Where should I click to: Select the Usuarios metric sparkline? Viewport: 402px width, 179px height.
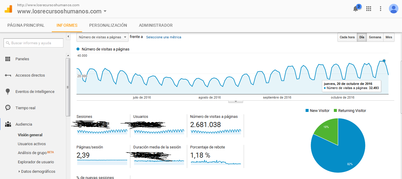click(x=159, y=131)
